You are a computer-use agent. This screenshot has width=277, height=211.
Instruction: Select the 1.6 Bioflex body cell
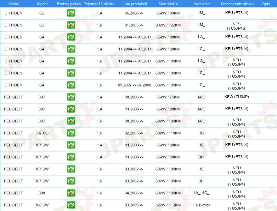202,205
